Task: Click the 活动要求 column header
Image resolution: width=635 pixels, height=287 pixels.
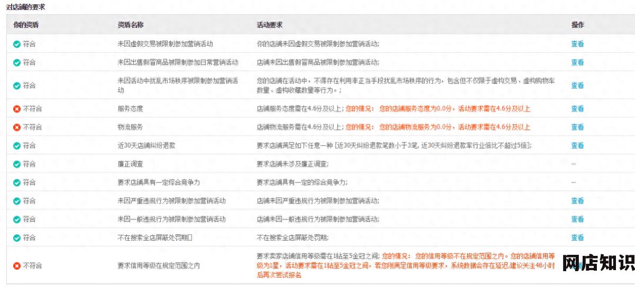Action: pyautogui.click(x=269, y=25)
